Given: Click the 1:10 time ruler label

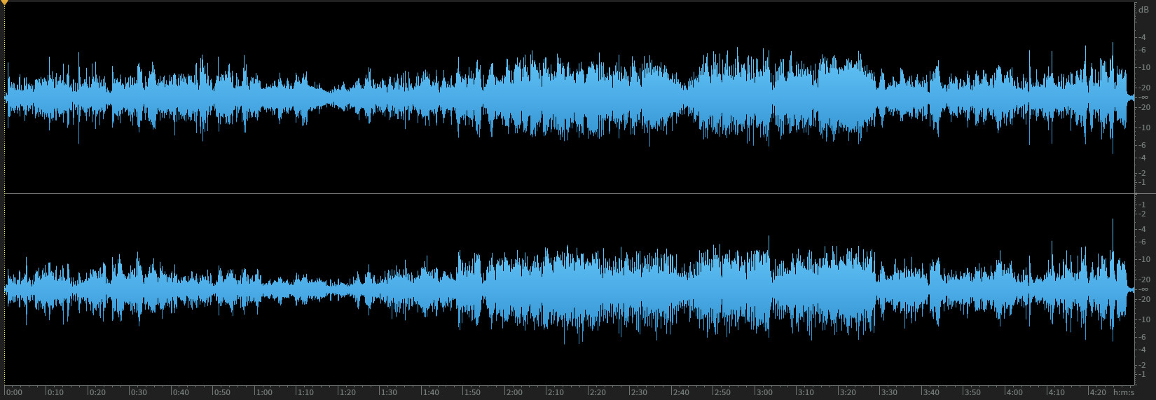Looking at the screenshot, I should pyautogui.click(x=305, y=392).
